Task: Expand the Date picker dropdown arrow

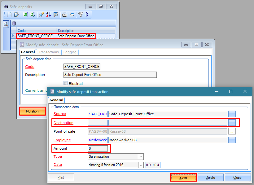Action: point(141,165)
